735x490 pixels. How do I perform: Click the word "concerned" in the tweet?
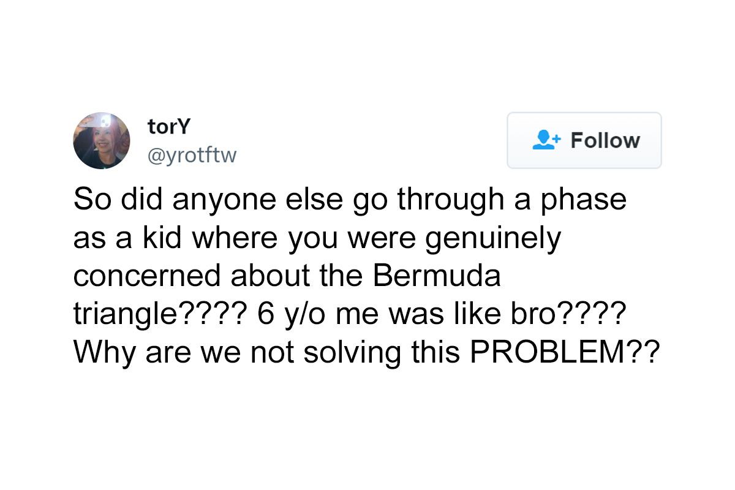(x=146, y=276)
